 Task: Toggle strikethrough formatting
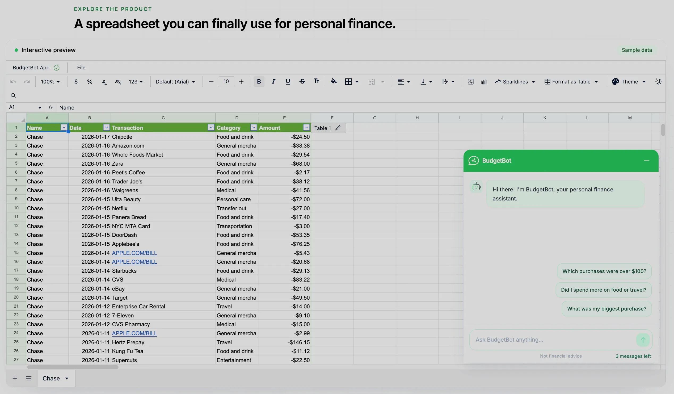(x=302, y=82)
